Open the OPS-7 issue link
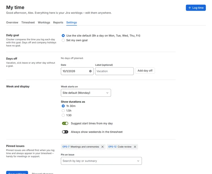This screenshot has height=174, width=212. (66, 147)
